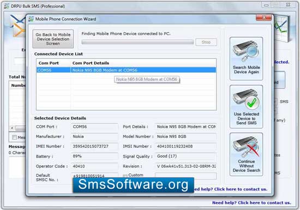Tick the Custom SMSC checkbox

click(125, 176)
